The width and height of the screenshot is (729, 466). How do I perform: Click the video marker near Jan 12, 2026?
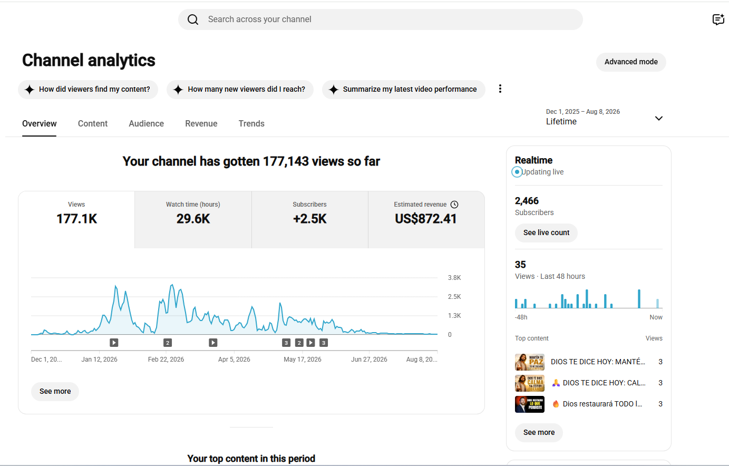114,343
